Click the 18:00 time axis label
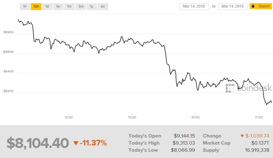 [x=195, y=117]
